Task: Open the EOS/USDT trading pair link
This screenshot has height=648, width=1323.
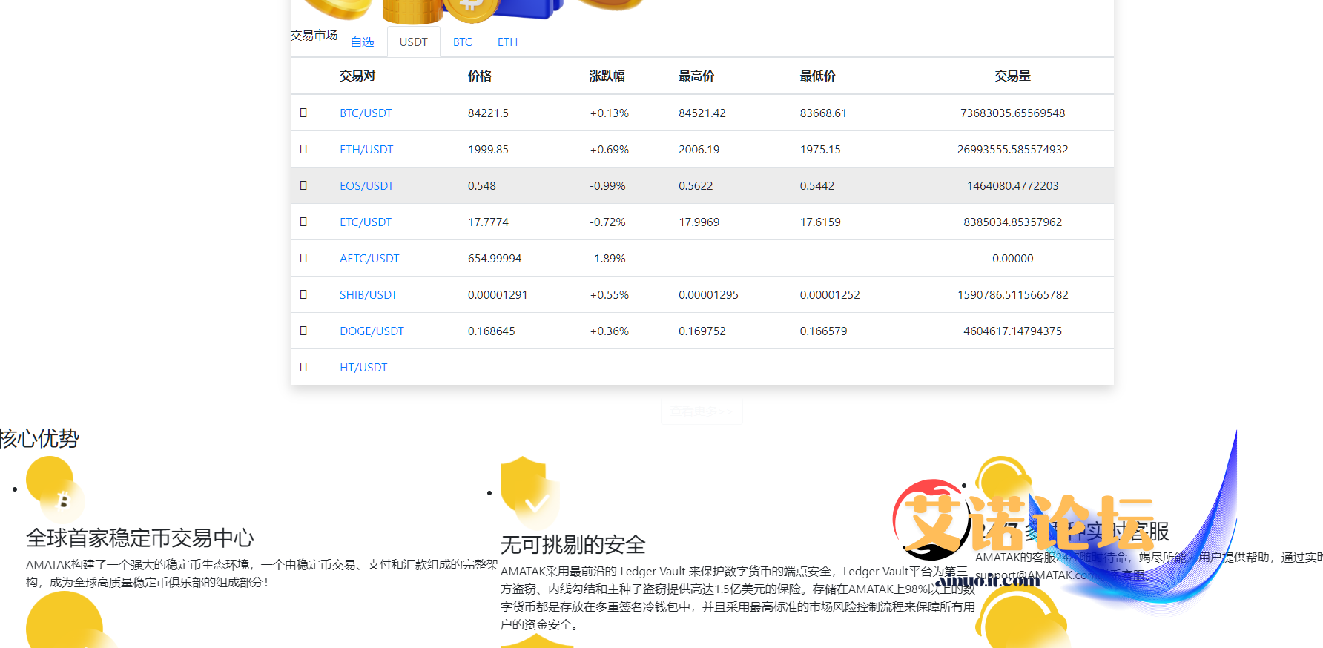Action: 366,186
